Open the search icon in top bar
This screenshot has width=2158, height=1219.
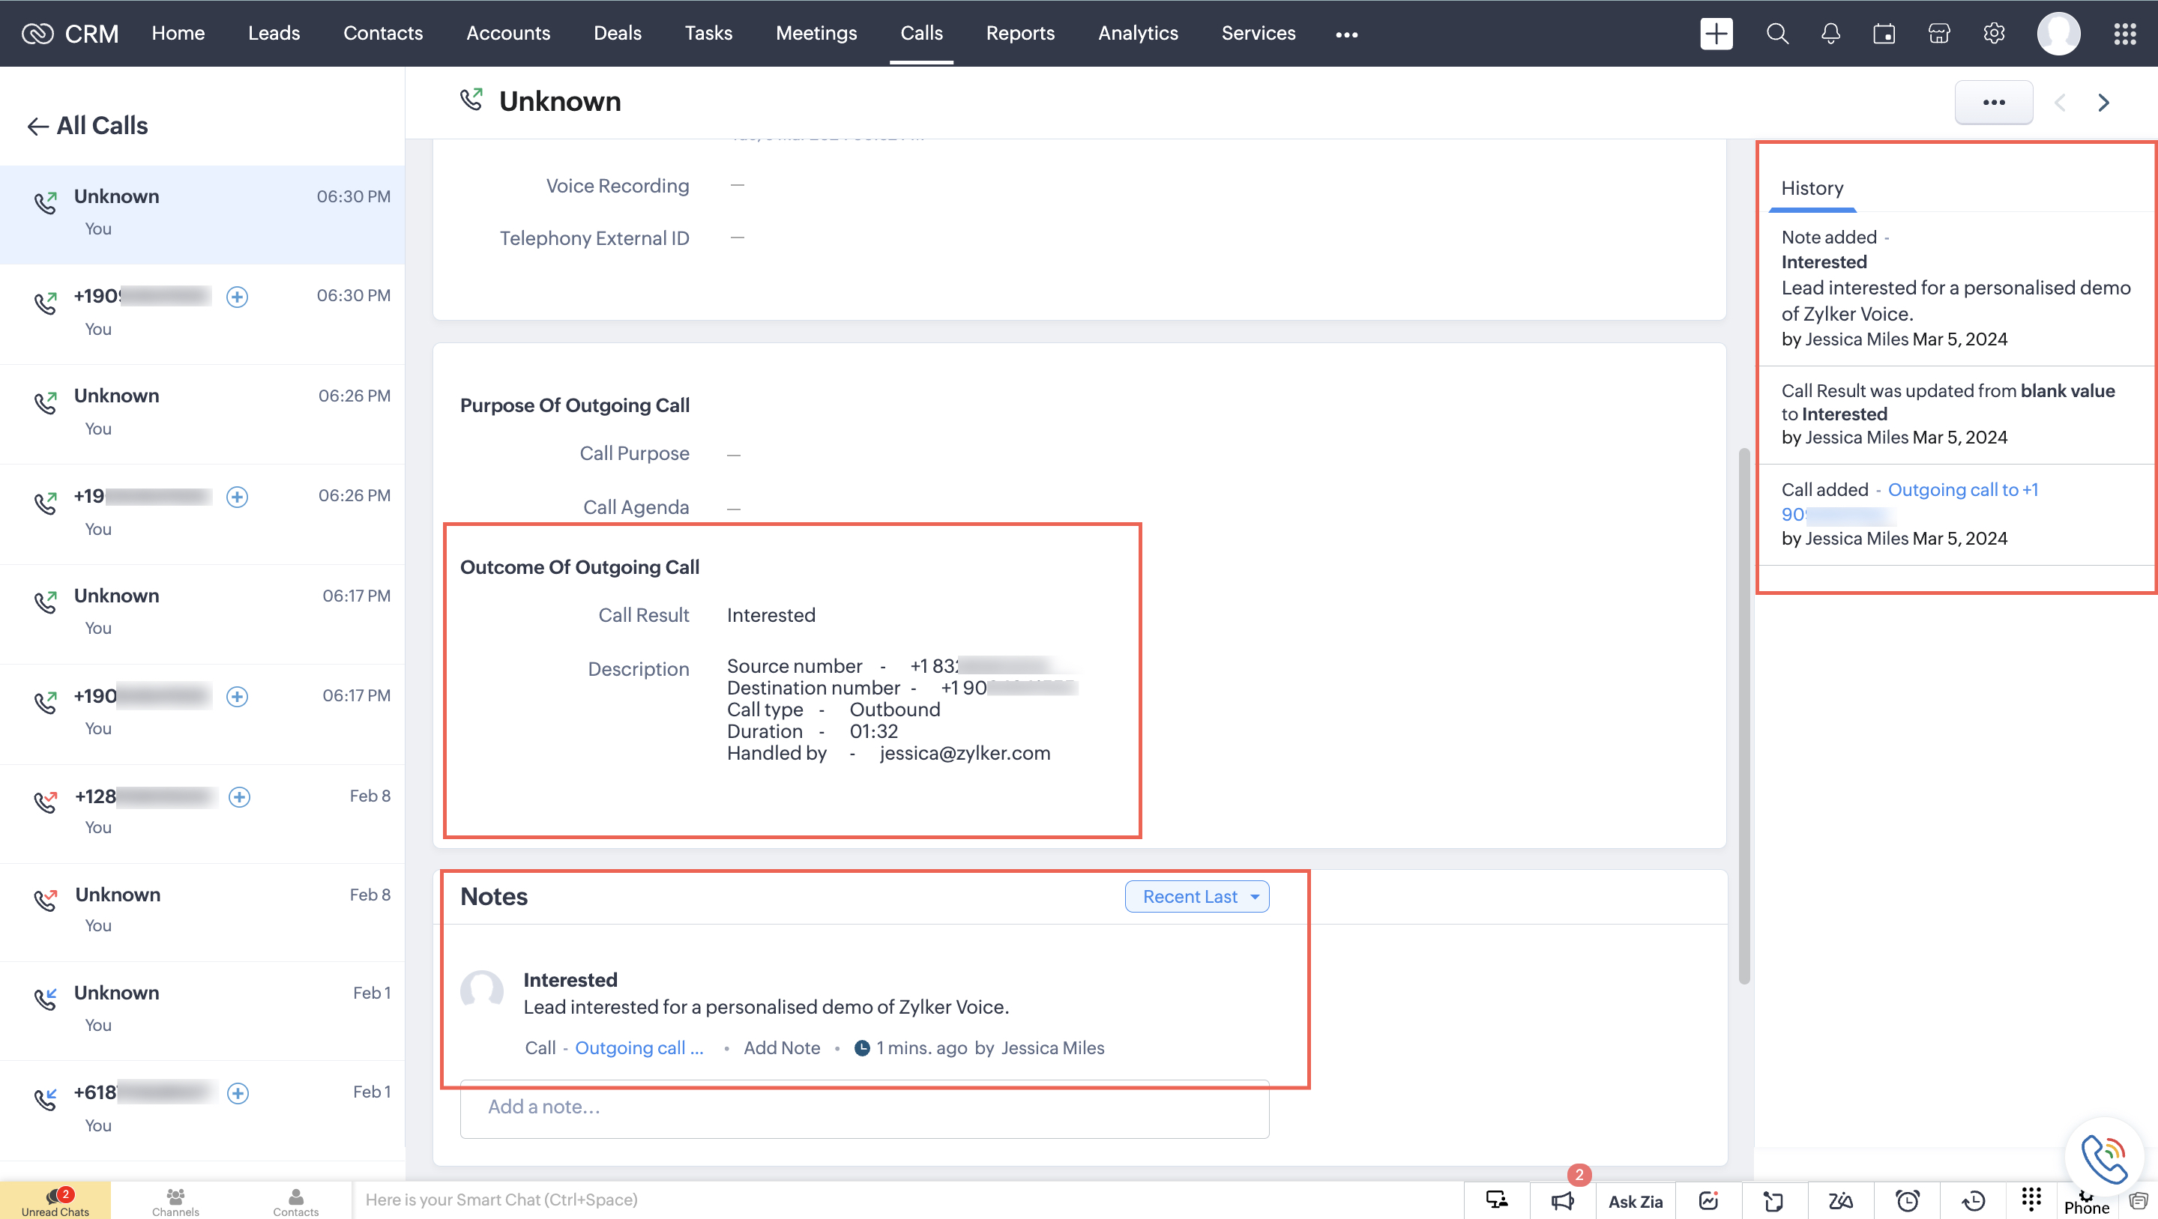pos(1776,34)
